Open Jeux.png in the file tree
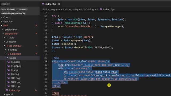Image resolution: width=171 pixels, height=96 pixels. coord(15,62)
